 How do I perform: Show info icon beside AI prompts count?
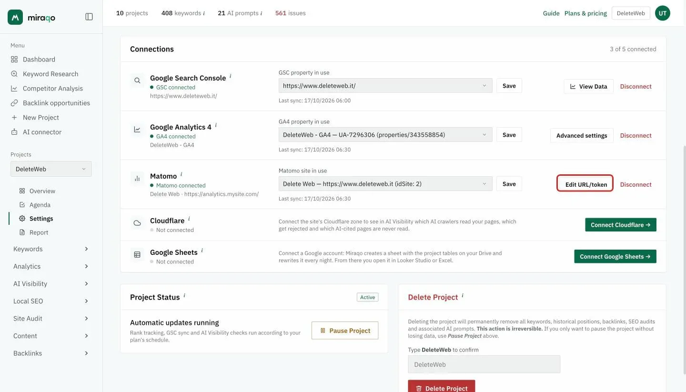tap(261, 13)
